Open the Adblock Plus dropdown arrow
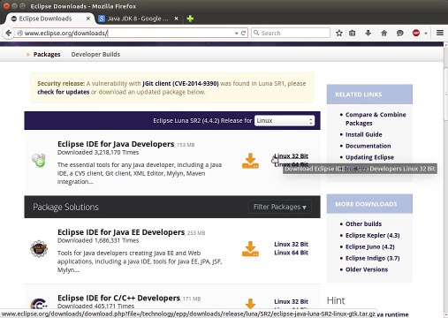This screenshot has width=448, height=318. click(x=426, y=34)
